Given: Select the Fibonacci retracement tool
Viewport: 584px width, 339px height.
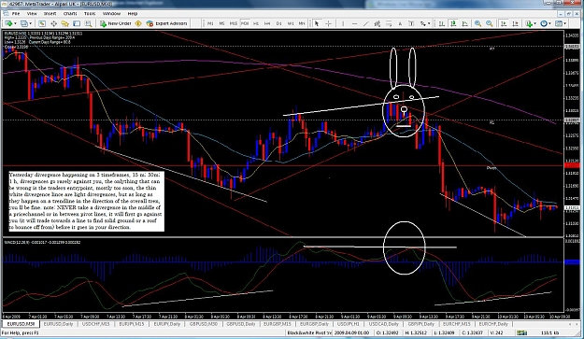Looking at the screenshot, I should [x=389, y=23].
